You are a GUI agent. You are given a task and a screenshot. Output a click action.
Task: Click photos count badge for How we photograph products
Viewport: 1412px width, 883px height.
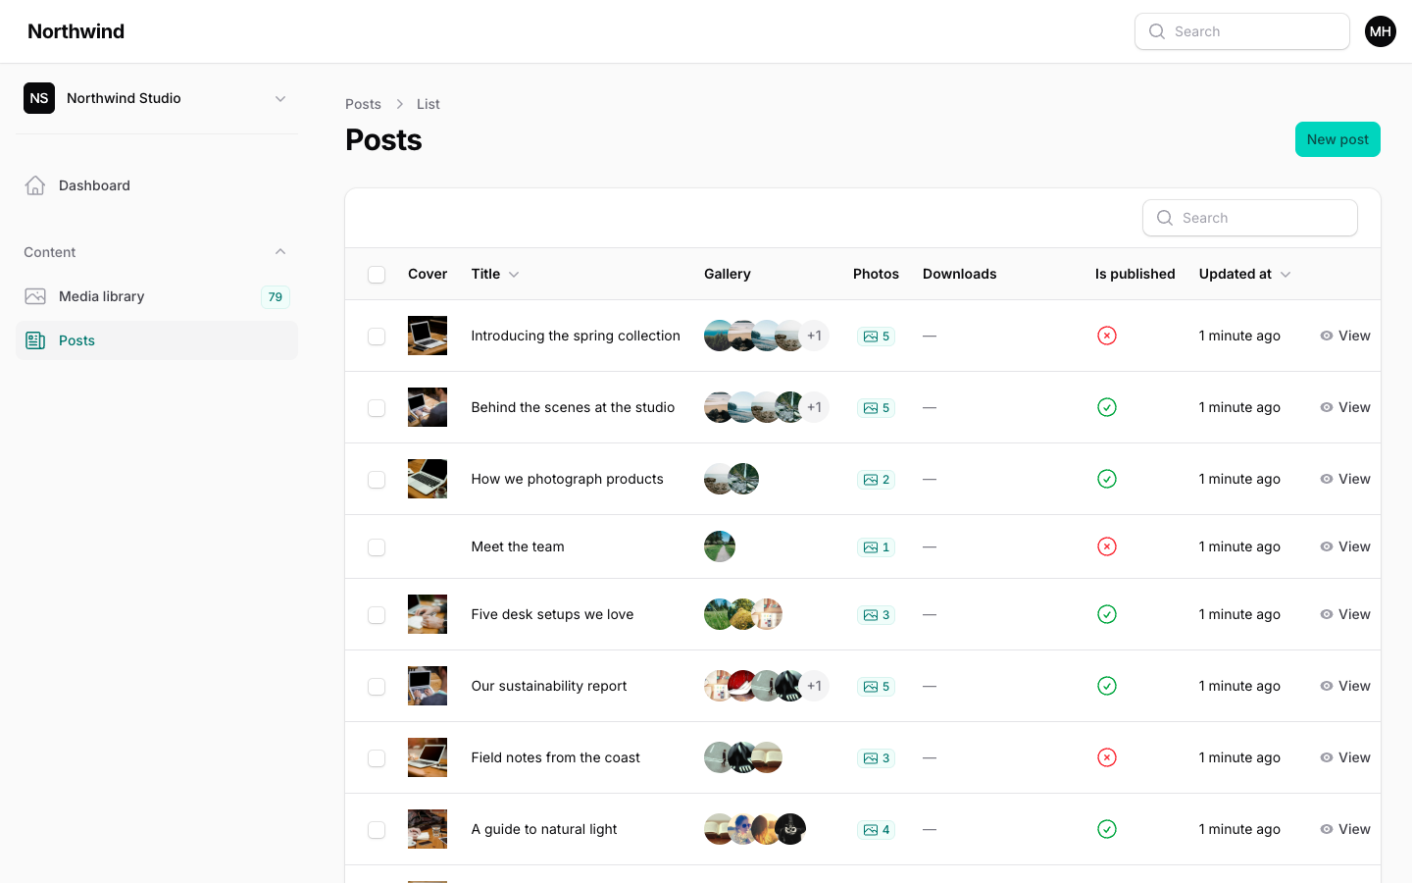click(x=876, y=480)
